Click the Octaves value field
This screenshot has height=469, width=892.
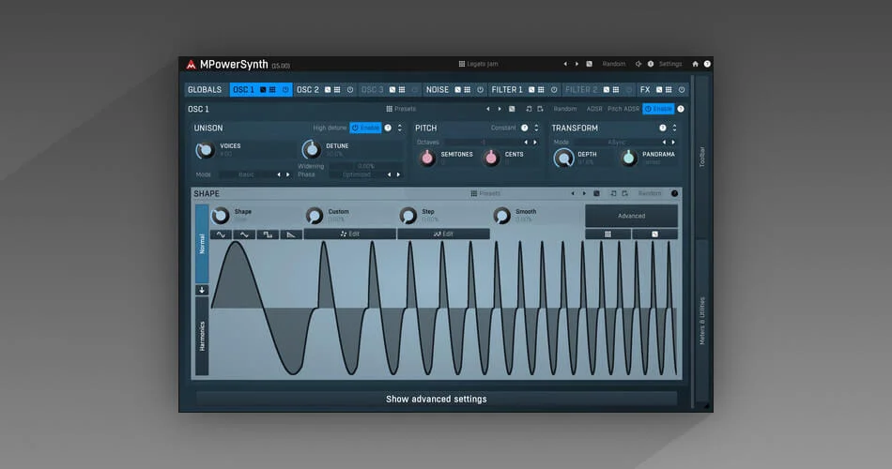coord(483,143)
